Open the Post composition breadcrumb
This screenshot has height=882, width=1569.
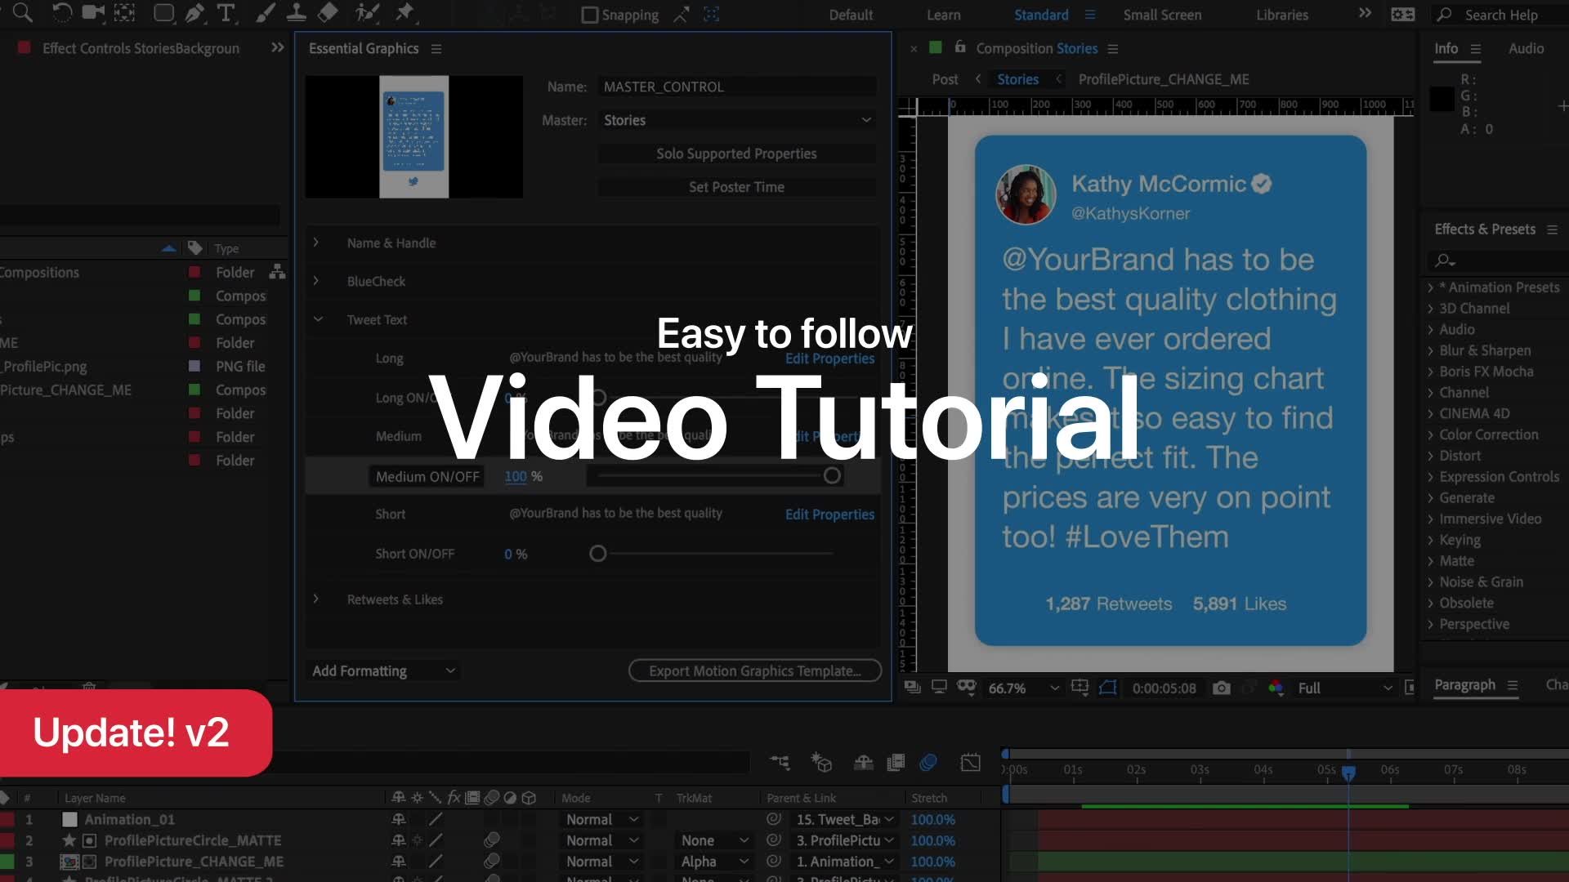(945, 79)
